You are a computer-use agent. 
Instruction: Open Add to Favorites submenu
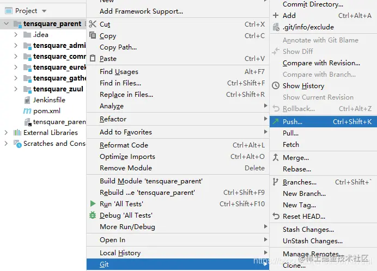[178, 132]
